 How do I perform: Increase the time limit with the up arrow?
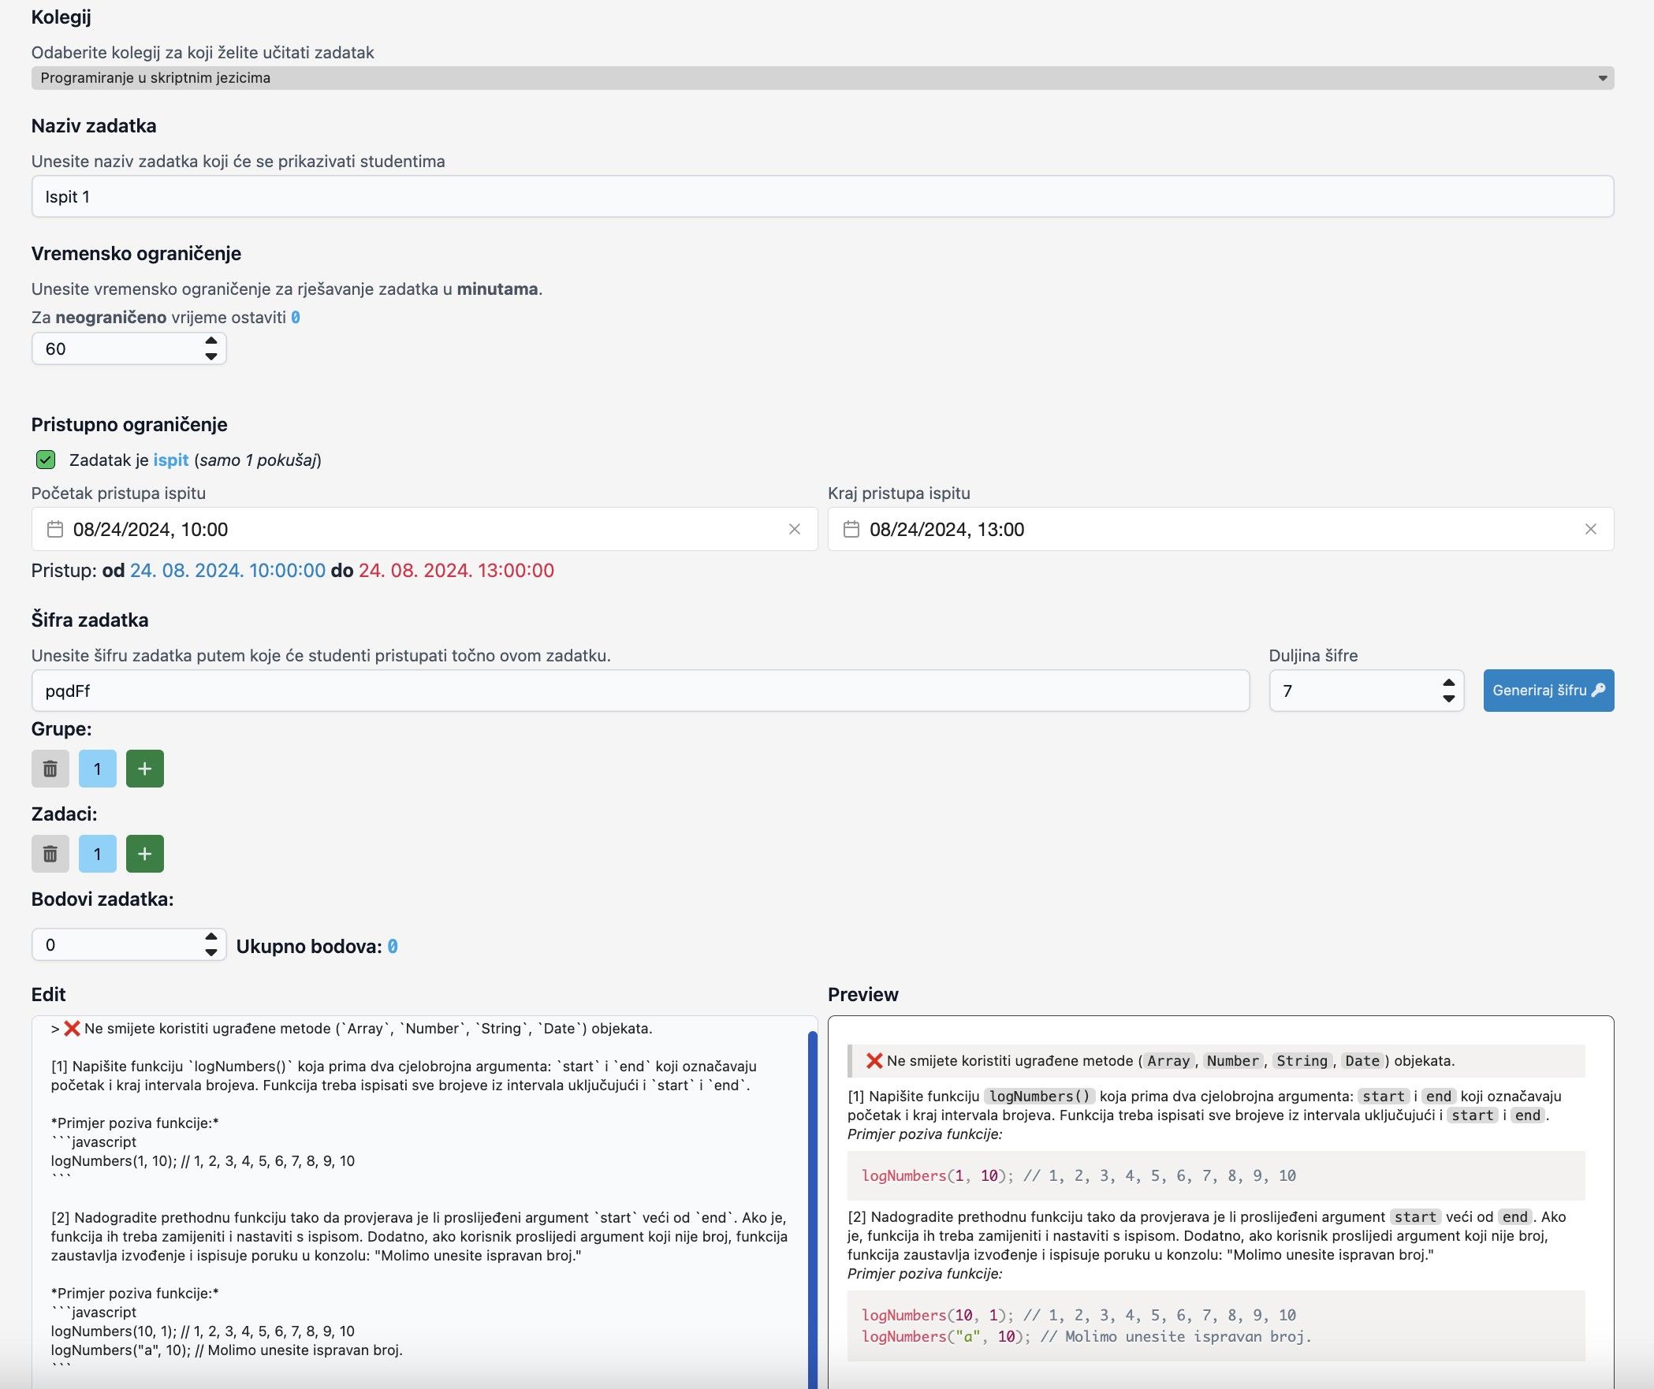tap(210, 341)
